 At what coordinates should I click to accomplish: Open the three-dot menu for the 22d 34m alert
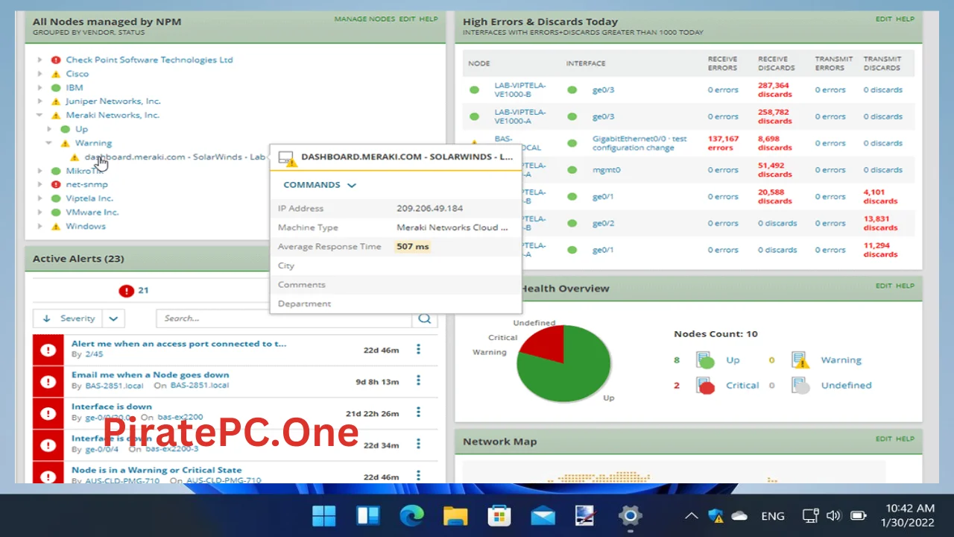coord(418,445)
